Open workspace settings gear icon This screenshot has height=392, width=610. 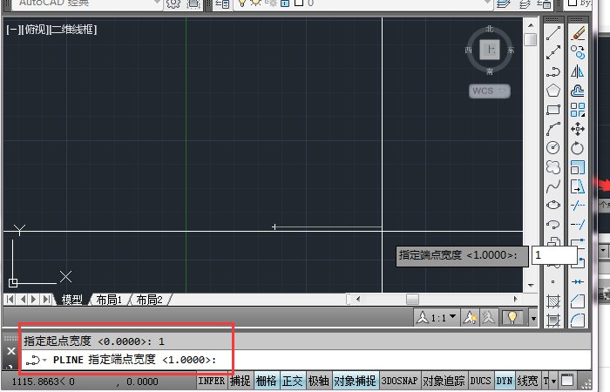(x=173, y=3)
